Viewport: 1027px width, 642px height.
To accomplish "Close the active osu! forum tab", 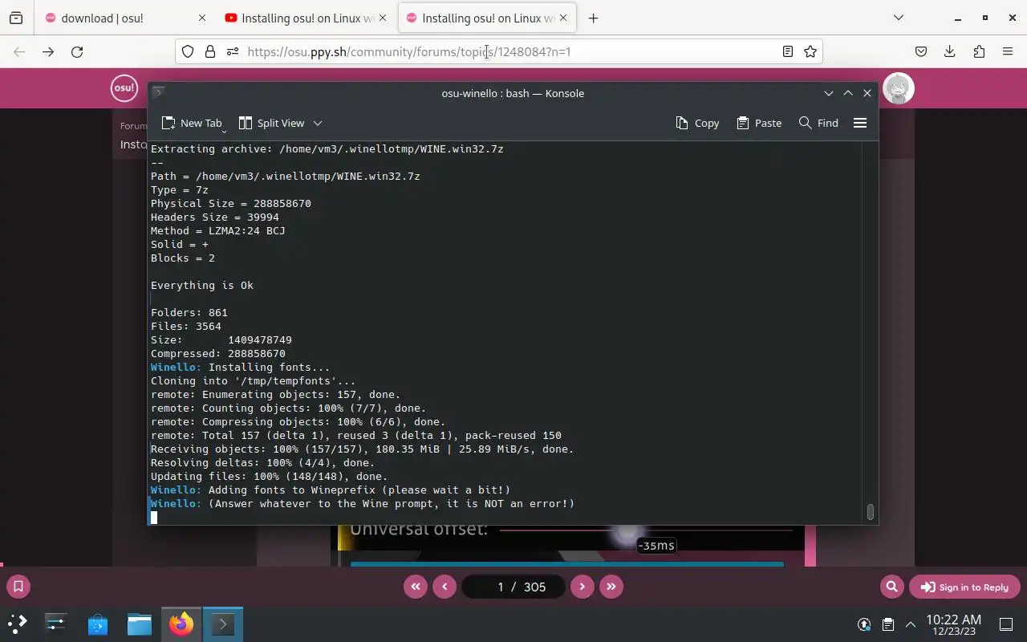I will tap(562, 18).
